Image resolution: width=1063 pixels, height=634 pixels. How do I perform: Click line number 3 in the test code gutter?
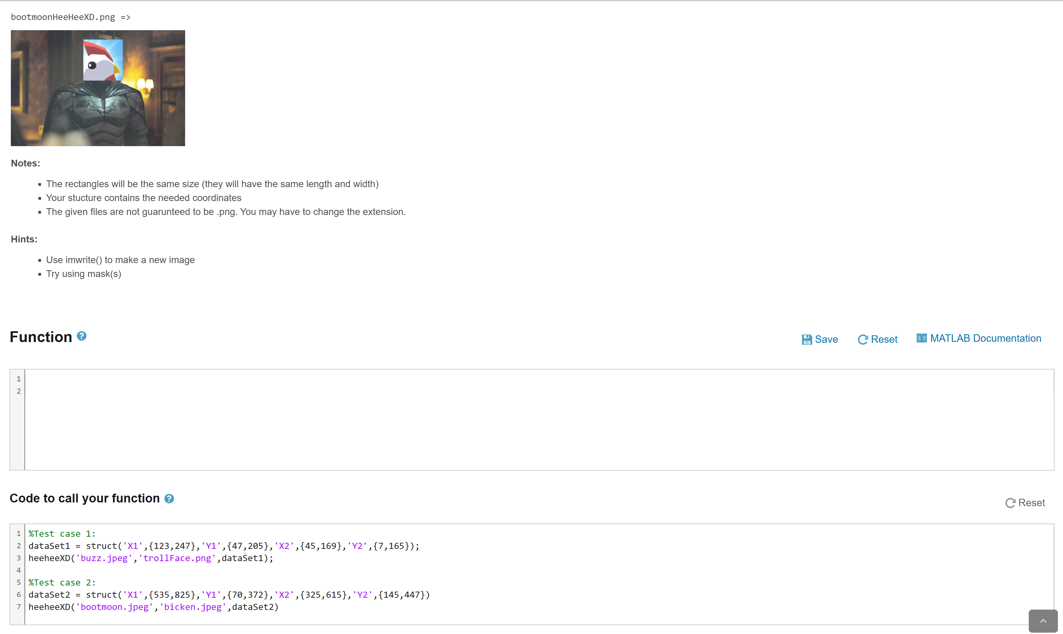click(x=18, y=558)
